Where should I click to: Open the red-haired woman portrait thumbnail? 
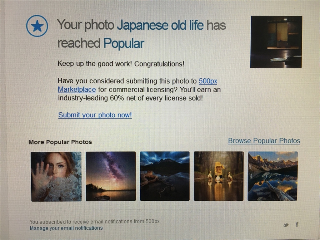(x=56, y=176)
